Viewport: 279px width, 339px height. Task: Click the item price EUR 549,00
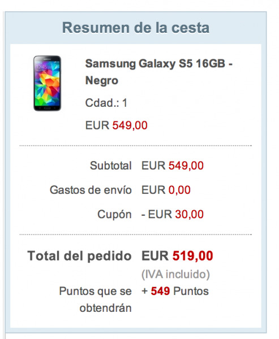[x=117, y=125]
